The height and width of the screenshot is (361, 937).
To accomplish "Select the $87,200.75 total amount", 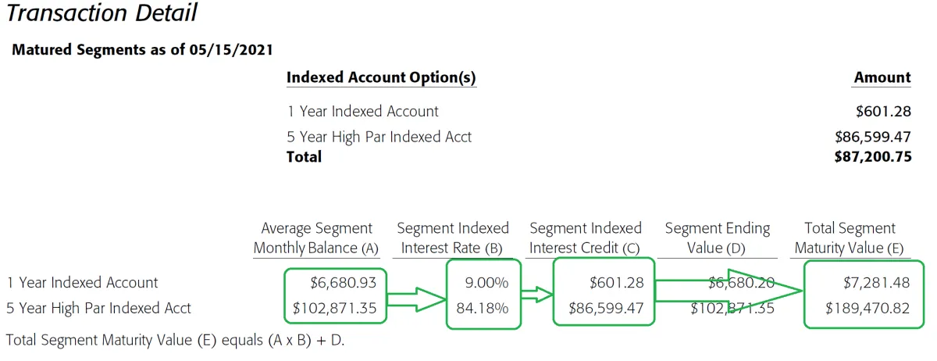I will coord(872,157).
